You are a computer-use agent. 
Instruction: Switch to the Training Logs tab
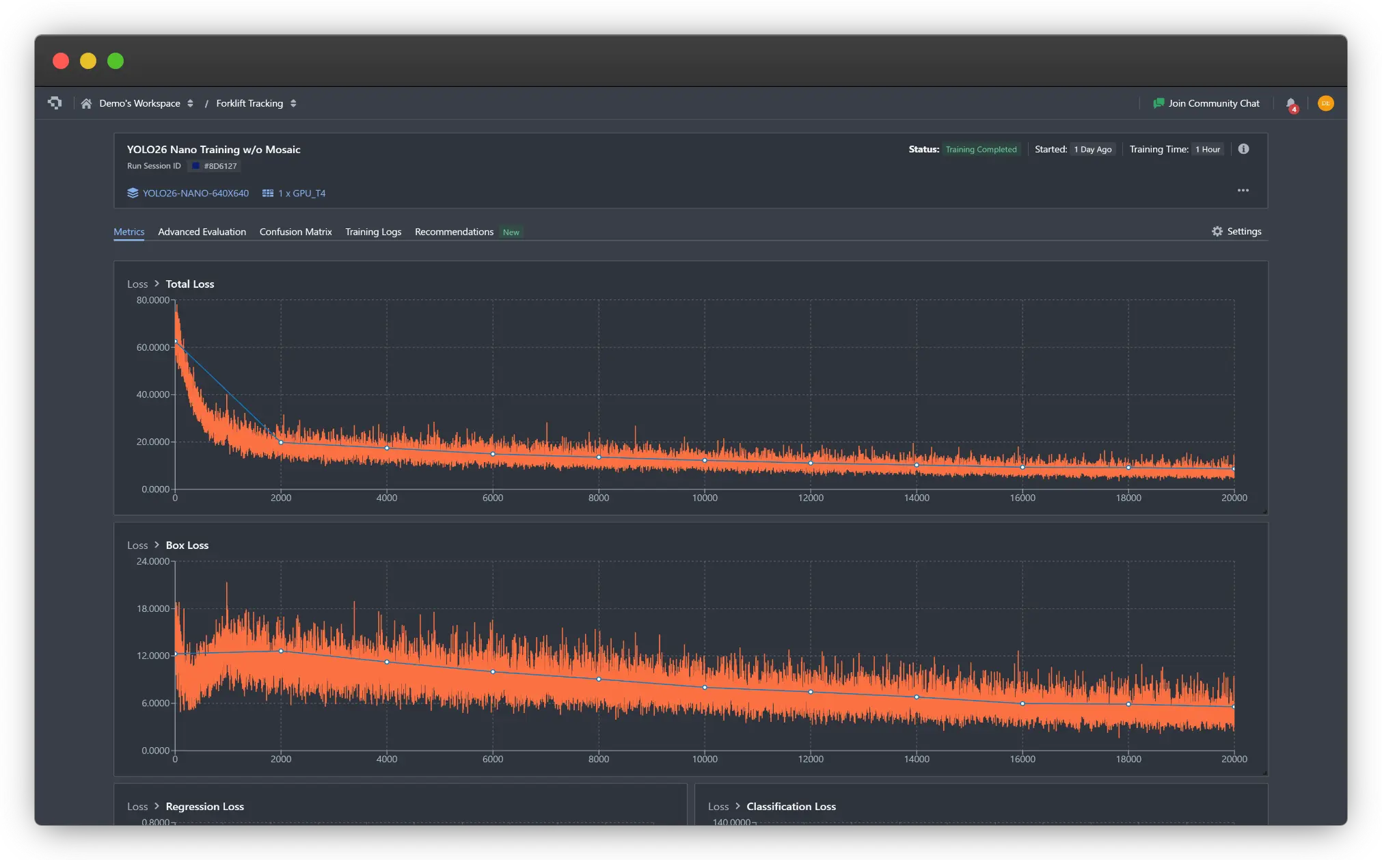tap(373, 232)
